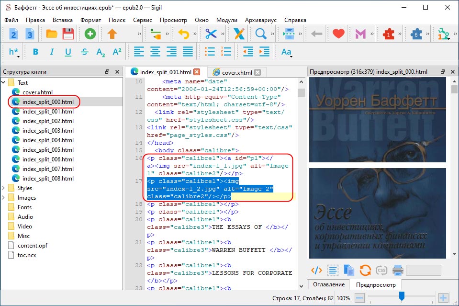Justify the text alignment
The width and height of the screenshot is (459, 306).
188,52
